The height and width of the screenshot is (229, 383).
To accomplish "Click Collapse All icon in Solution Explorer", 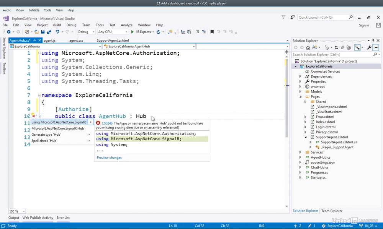I will (342, 48).
